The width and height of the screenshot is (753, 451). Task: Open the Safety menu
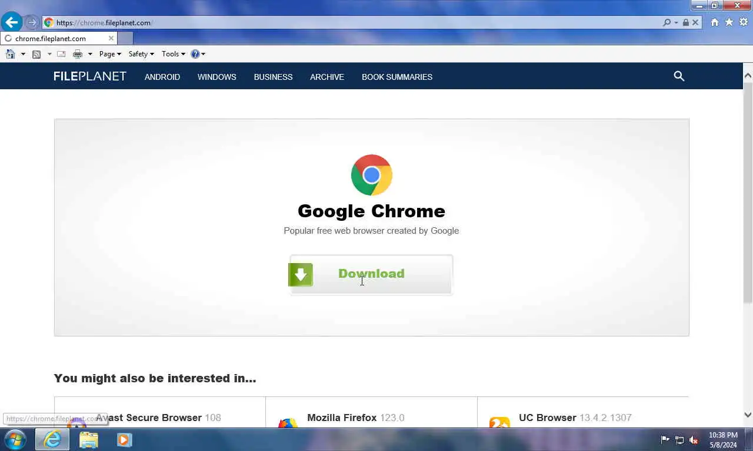(x=141, y=54)
